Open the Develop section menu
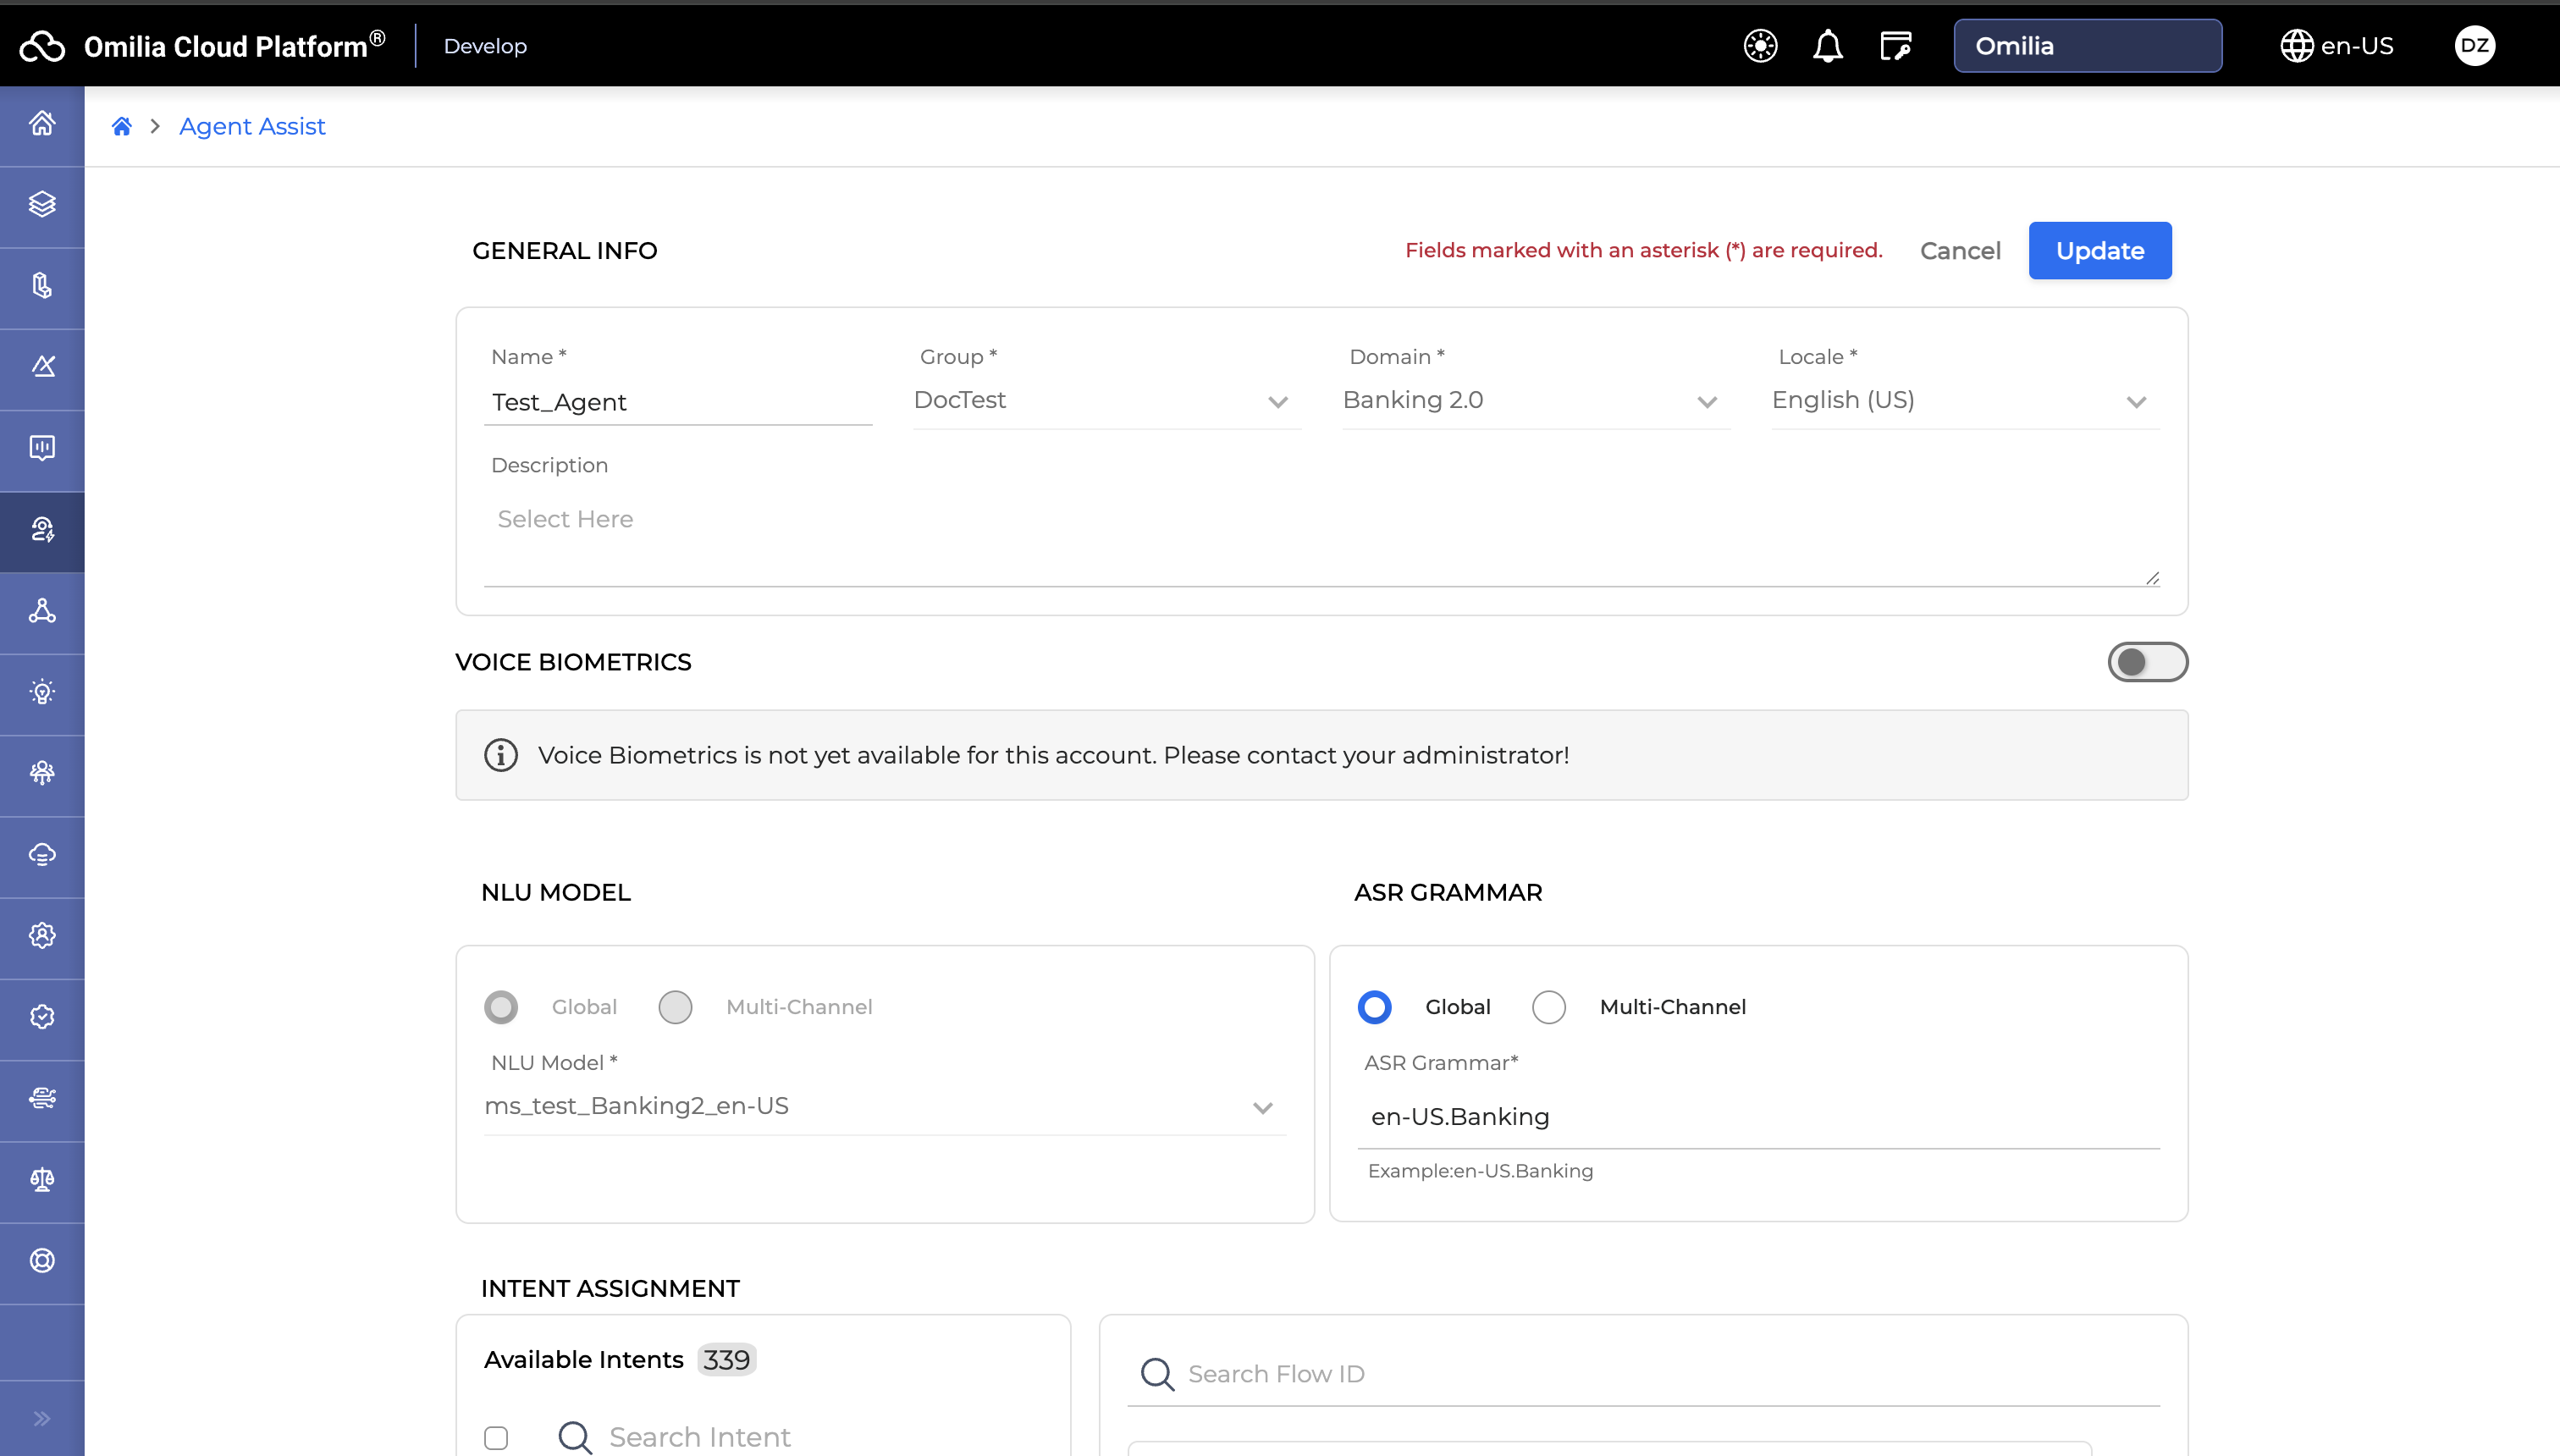The width and height of the screenshot is (2560, 1456). click(485, 46)
